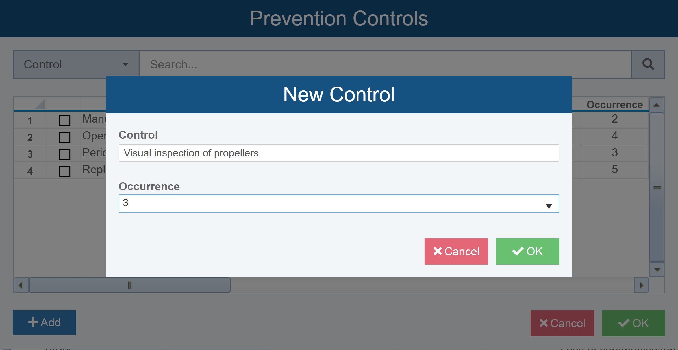
Task: Click the scroll left arrow of the grid
Action: click(21, 285)
